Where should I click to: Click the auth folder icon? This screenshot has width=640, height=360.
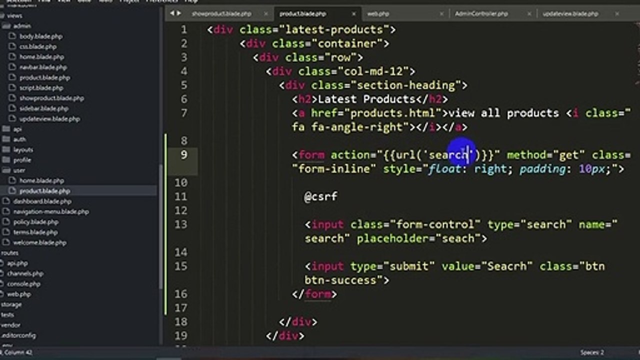(x=6, y=139)
